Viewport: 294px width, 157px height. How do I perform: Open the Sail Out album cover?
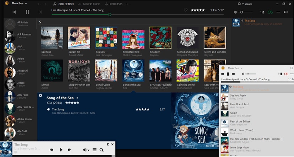pyautogui.click(x=52, y=38)
